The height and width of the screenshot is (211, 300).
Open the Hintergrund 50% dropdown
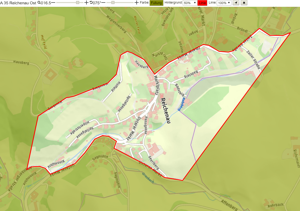click(190, 3)
